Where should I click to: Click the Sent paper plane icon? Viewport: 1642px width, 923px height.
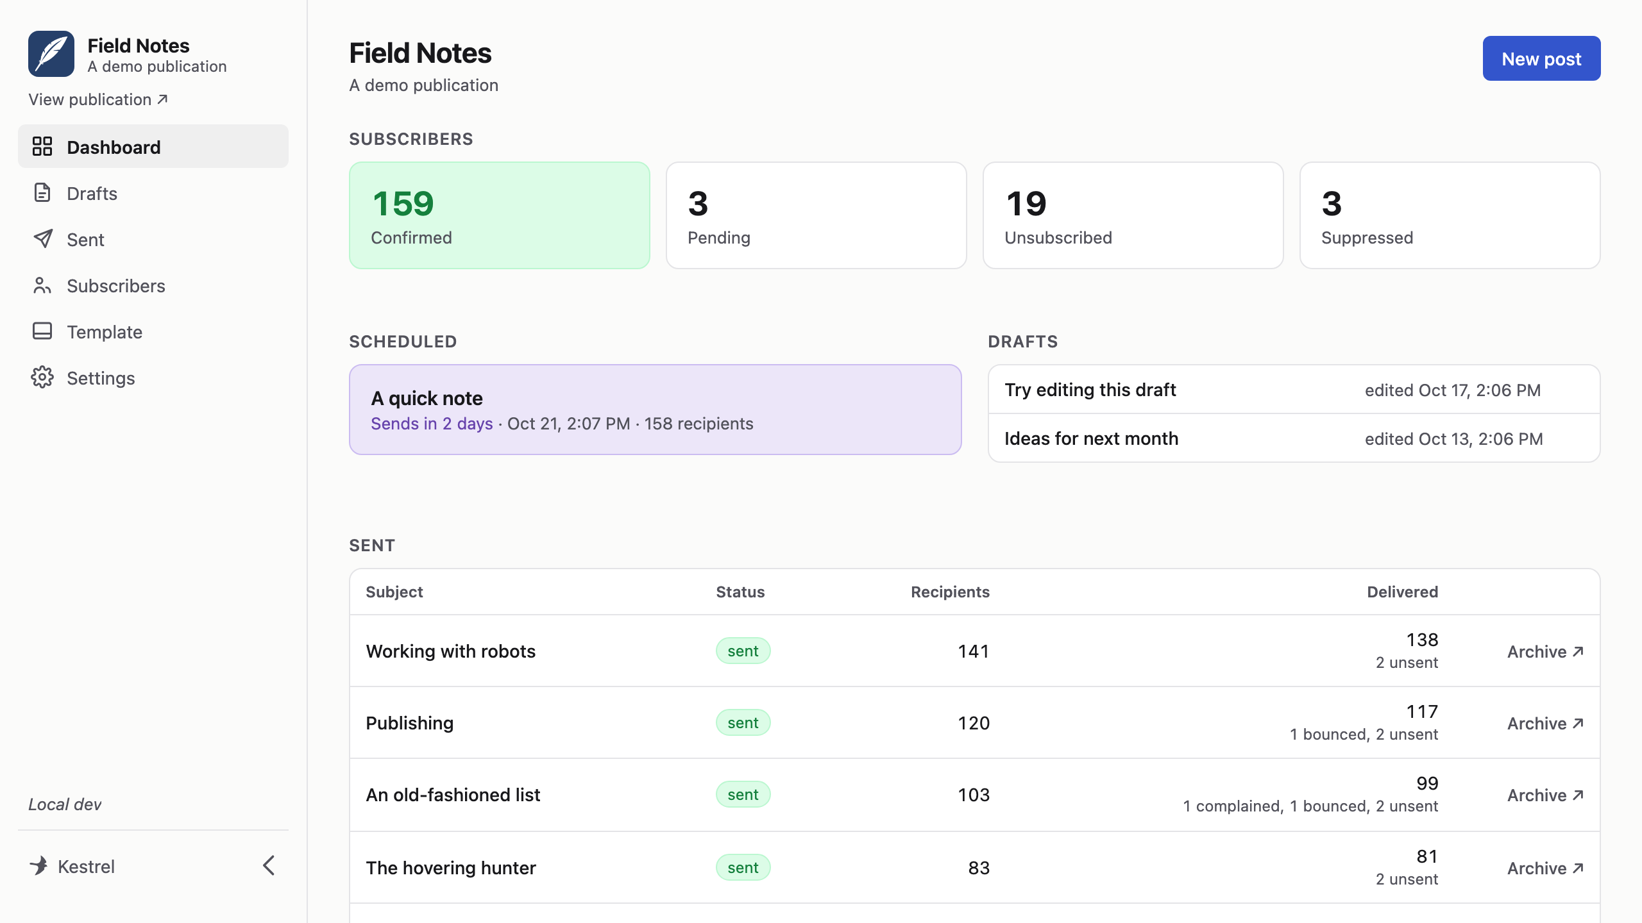(42, 239)
